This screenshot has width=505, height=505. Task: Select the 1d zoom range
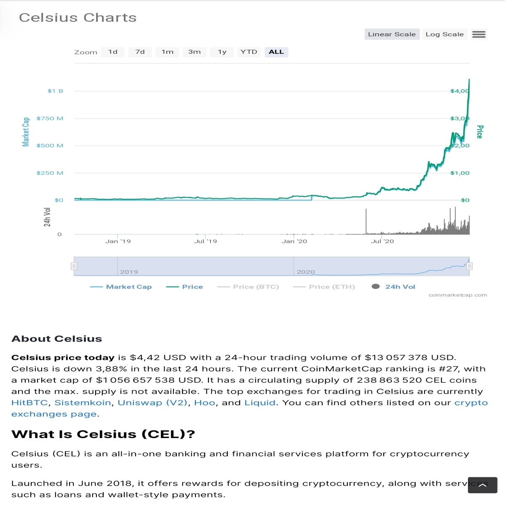click(113, 52)
